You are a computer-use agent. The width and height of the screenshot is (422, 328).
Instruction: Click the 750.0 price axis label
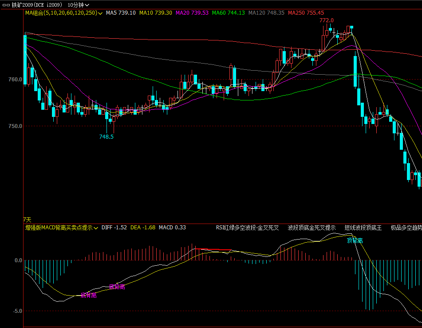(x=16, y=126)
